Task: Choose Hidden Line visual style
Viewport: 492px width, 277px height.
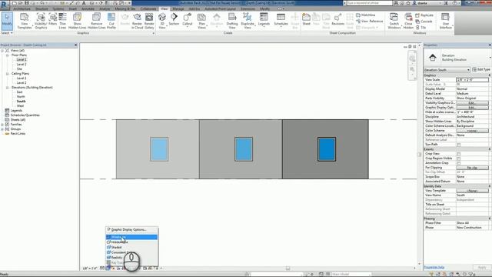Action: (131, 242)
